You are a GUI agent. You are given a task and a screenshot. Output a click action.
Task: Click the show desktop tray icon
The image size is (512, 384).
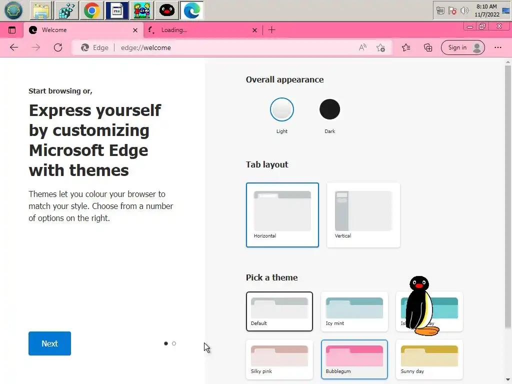506,11
